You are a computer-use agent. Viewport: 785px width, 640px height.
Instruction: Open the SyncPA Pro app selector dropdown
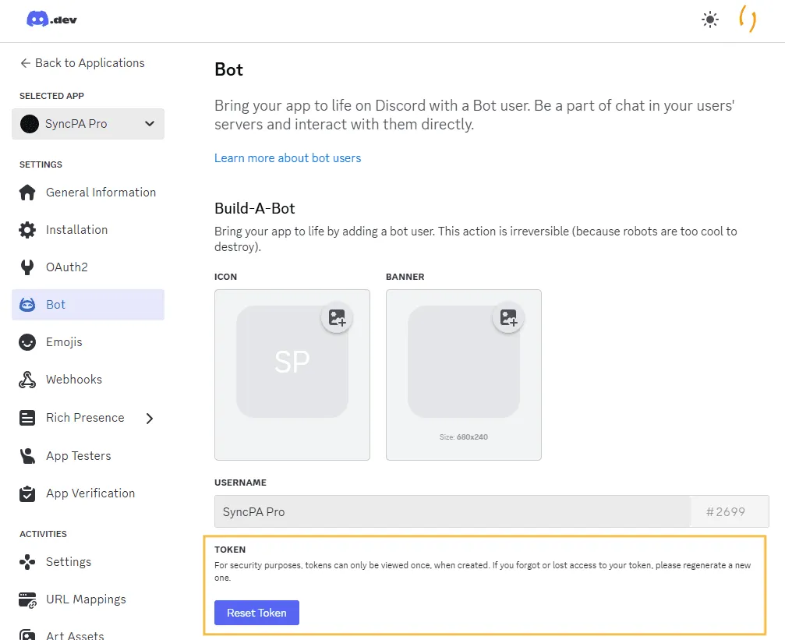coord(87,124)
